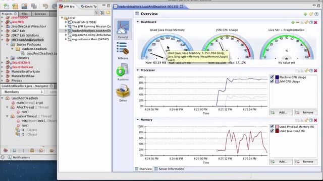
Task: Expand the org.netbeans.Main (94747) node
Action: point(66,39)
